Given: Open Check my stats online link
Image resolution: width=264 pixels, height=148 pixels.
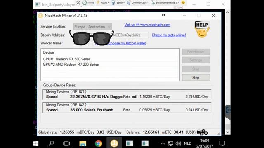Looking at the screenshot, I should point(169,35).
